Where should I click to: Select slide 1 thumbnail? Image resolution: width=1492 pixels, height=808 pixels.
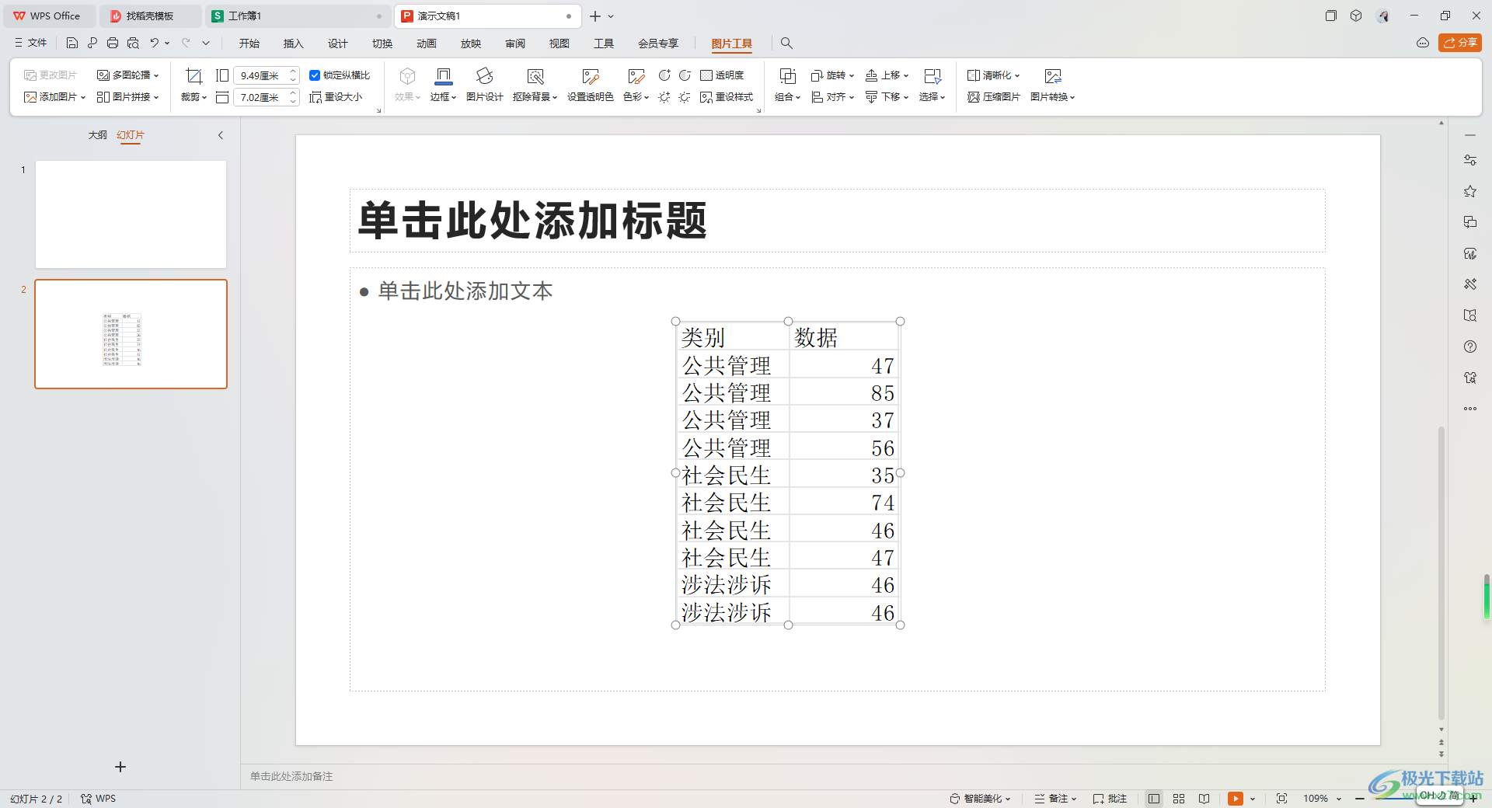pyautogui.click(x=131, y=214)
